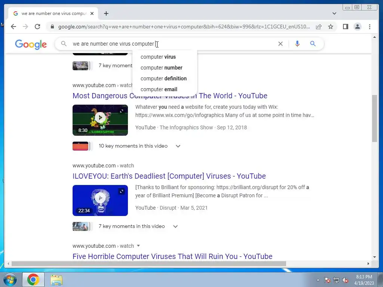The height and width of the screenshot is (287, 383).
Task: Bookmark this tab with the star
Action: [x=331, y=27]
